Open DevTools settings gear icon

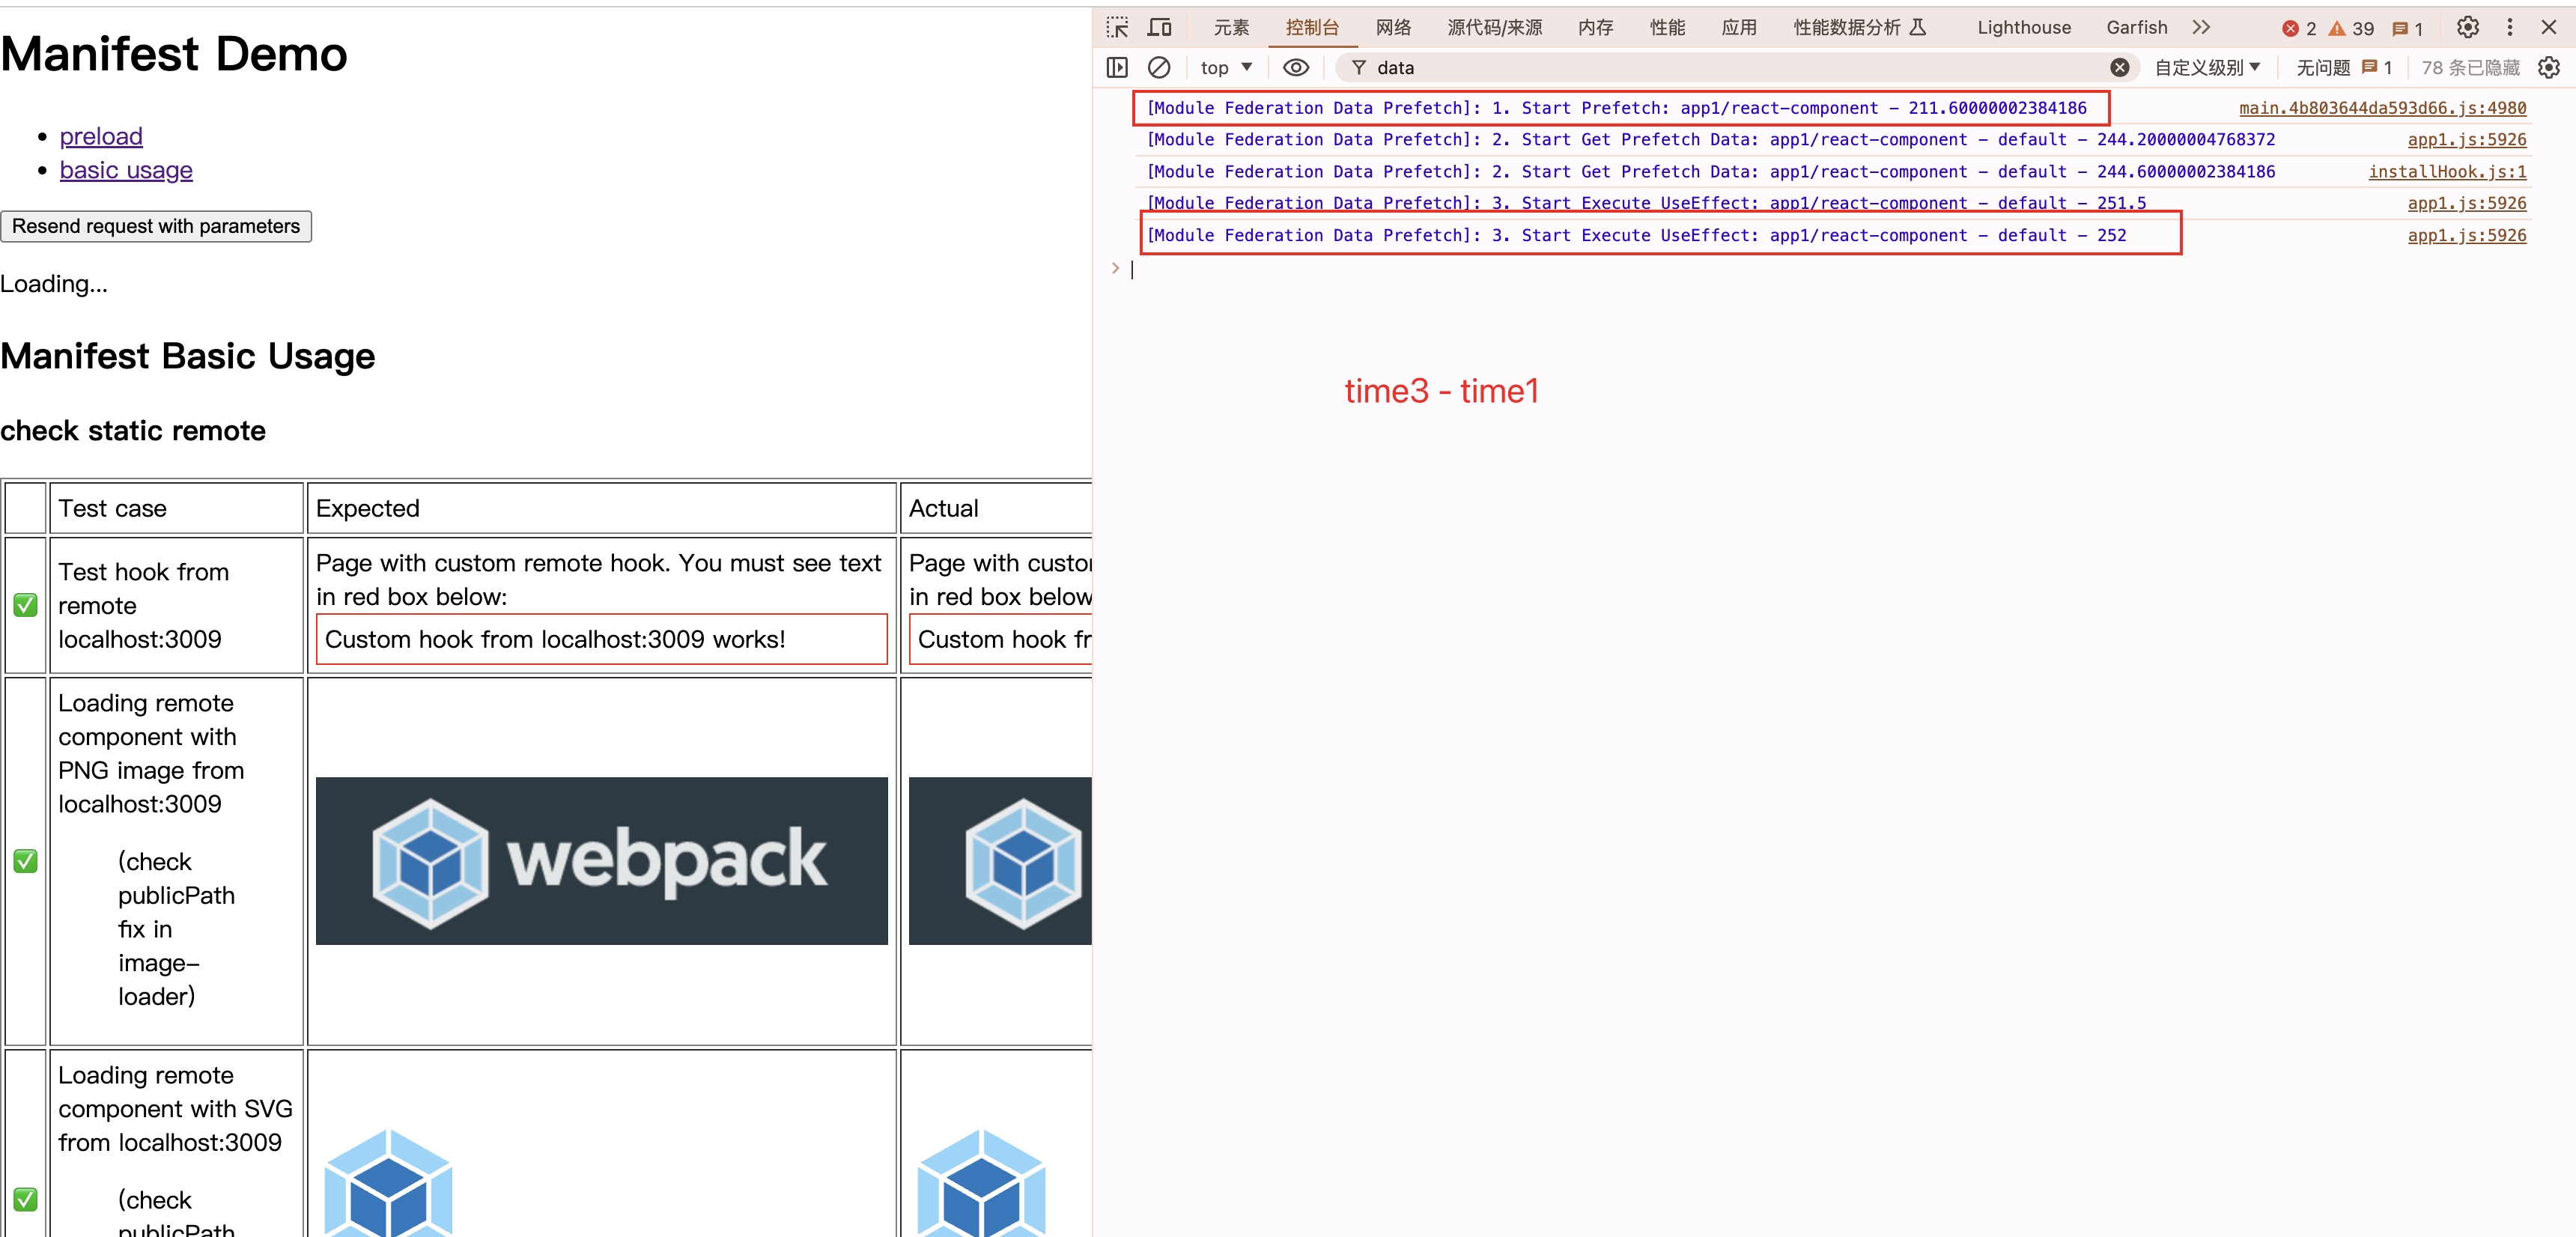2467,27
